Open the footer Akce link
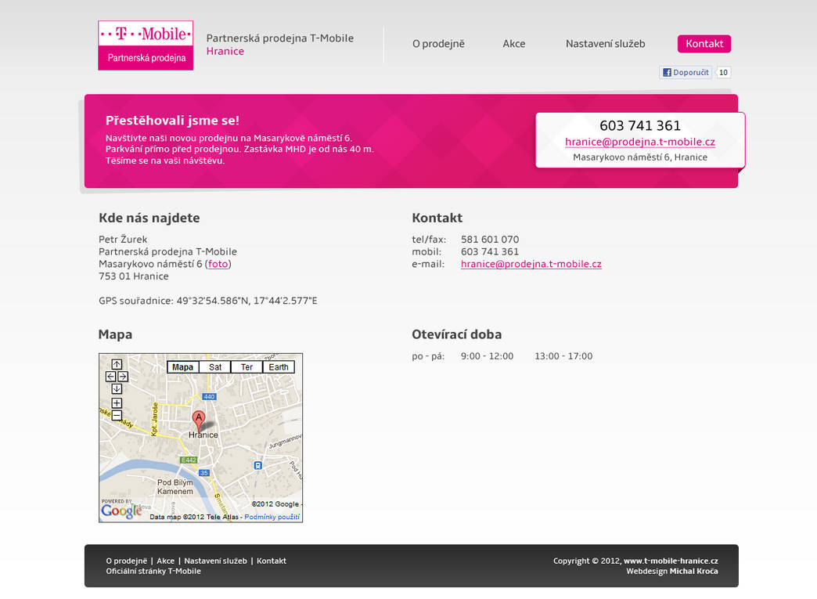This screenshot has width=817, height=599. click(x=166, y=561)
